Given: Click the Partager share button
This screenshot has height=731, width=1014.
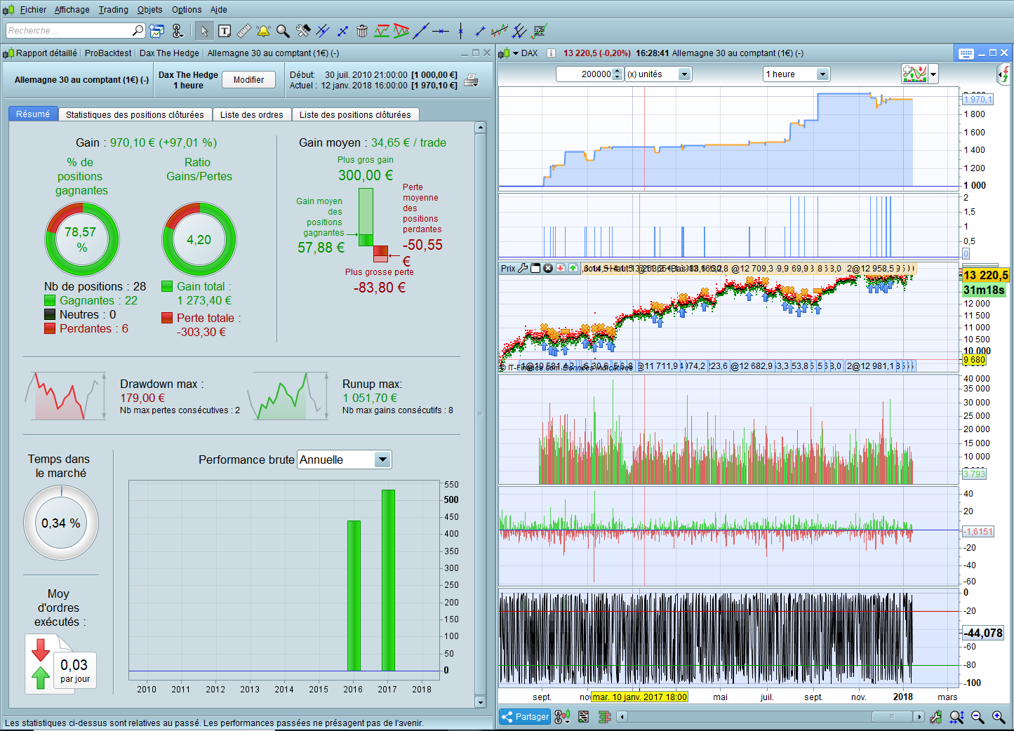Looking at the screenshot, I should click(x=525, y=717).
